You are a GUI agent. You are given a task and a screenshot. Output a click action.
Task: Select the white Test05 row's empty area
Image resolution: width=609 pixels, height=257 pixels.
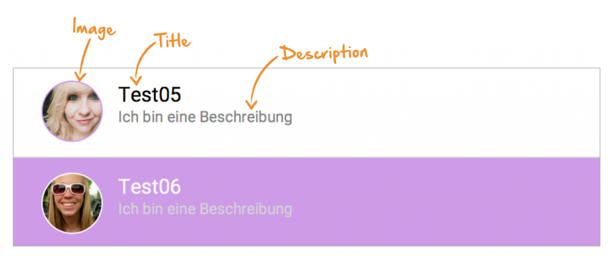[446, 112]
